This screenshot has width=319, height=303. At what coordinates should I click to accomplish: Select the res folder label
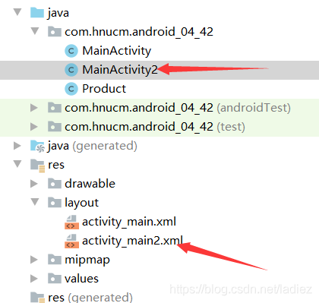click(56, 165)
